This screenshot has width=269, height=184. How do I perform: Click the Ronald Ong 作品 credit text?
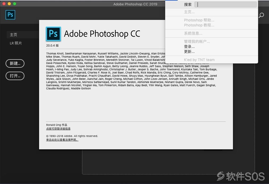[x=57, y=125]
